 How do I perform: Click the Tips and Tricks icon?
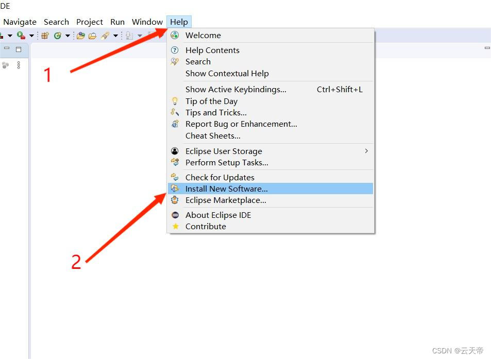175,112
